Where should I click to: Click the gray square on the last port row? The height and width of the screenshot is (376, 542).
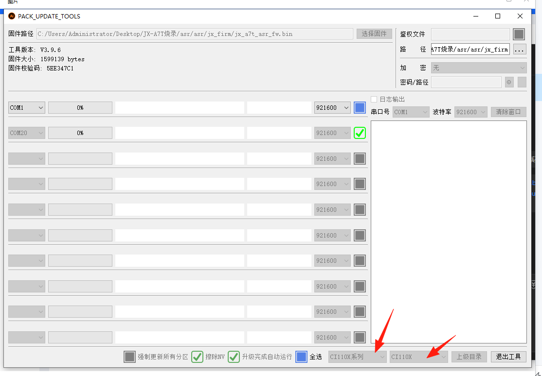360,337
